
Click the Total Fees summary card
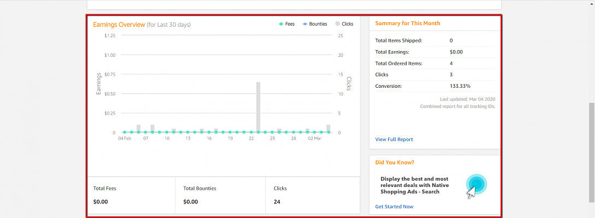(130, 195)
